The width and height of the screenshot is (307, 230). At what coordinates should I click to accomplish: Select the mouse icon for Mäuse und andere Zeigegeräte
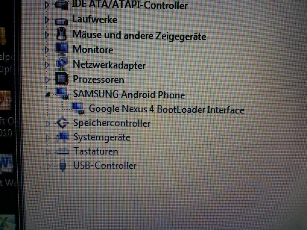[61, 34]
